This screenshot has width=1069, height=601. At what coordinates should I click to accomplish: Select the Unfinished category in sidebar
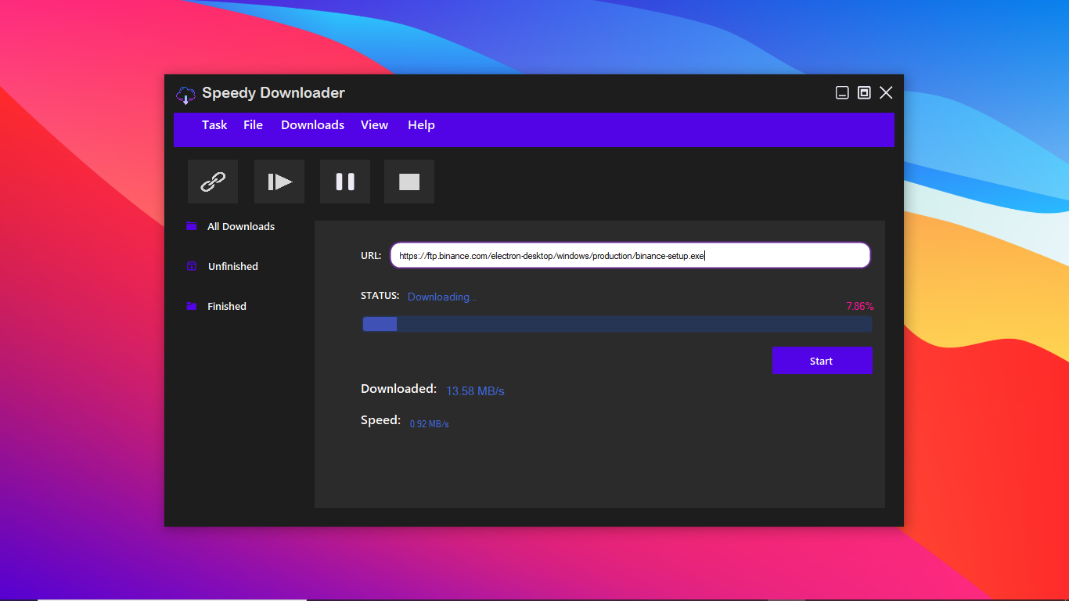coord(233,266)
